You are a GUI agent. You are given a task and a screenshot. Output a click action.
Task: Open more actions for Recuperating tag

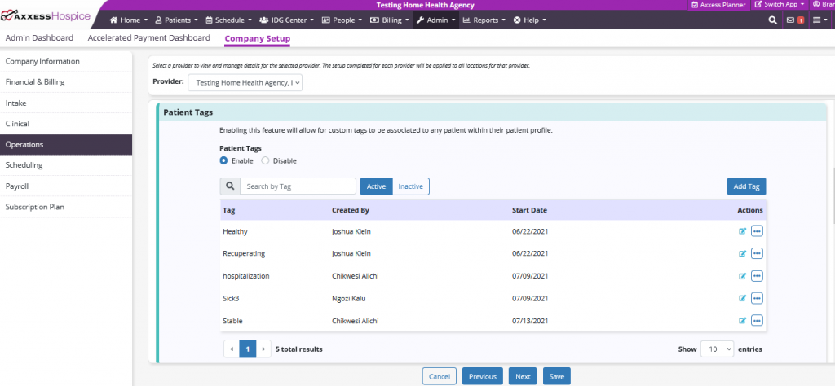tap(757, 253)
